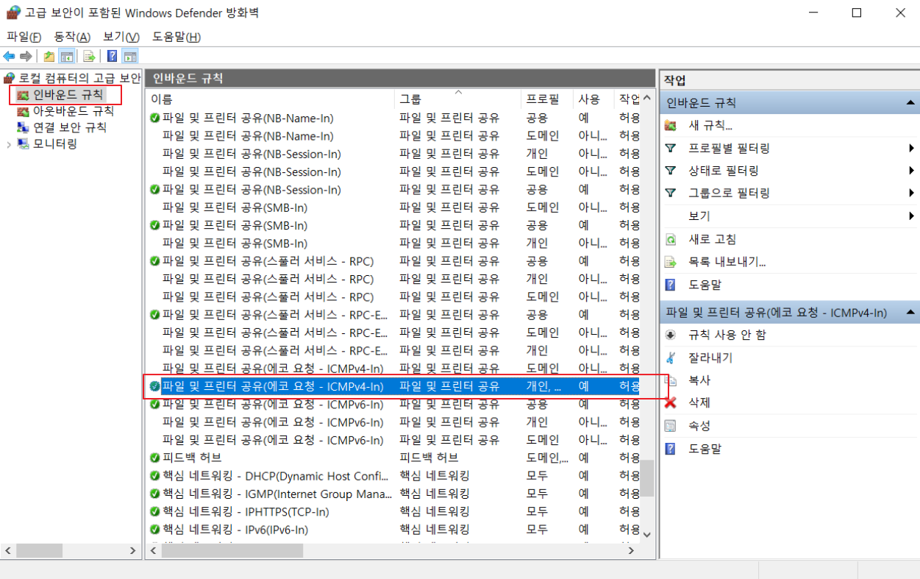Select the highlighted ICMPv4-In rule row

click(393, 386)
